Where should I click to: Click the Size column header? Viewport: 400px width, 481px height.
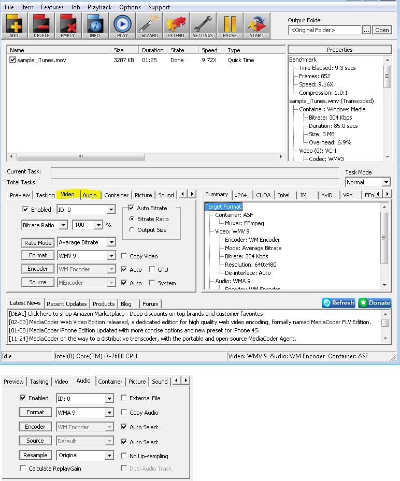(124, 50)
